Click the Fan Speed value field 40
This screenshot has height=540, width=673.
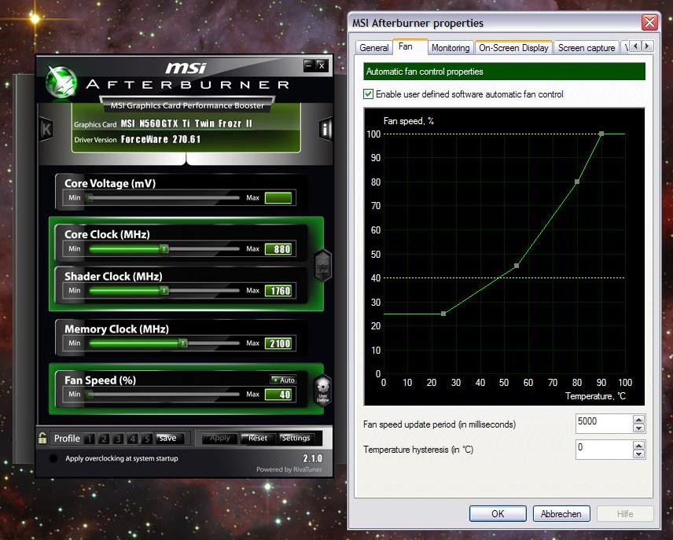pos(278,395)
